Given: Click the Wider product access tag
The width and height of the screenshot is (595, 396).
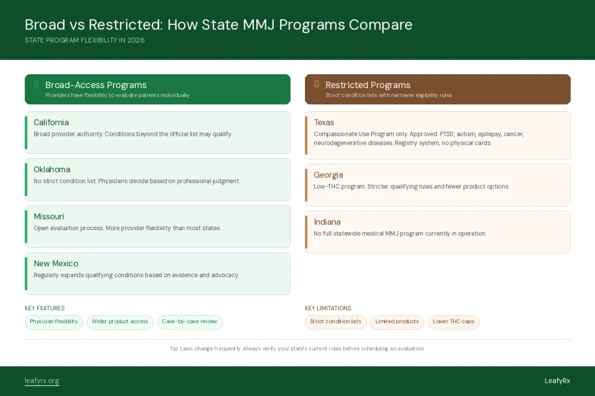Looking at the screenshot, I should click(120, 322).
